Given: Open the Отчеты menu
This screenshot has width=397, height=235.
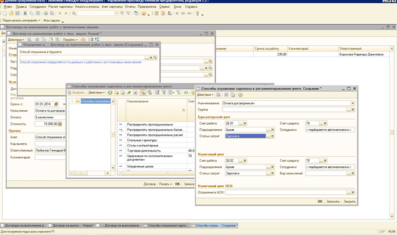Looking at the screenshot, I should [130, 7].
